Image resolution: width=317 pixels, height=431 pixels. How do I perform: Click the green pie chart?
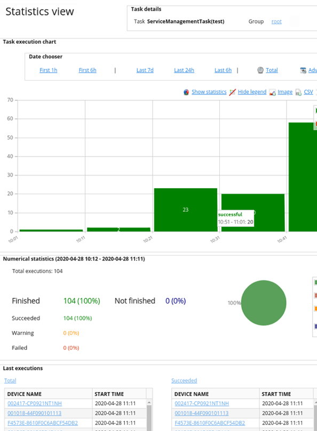264,303
